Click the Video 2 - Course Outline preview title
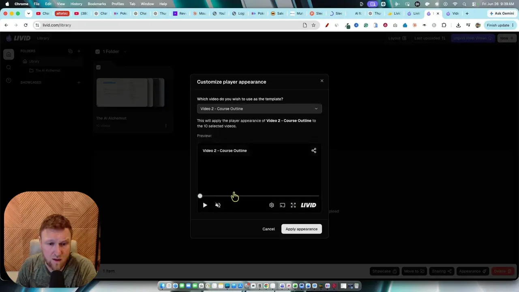This screenshot has width=519, height=292. [225, 150]
